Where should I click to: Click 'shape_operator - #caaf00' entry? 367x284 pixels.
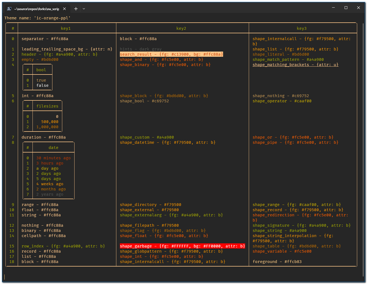point(282,101)
